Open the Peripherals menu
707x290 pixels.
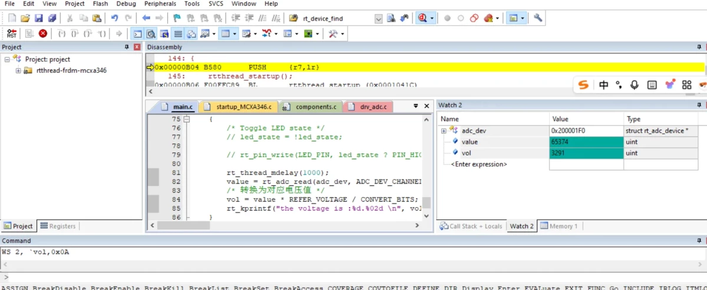click(x=160, y=4)
